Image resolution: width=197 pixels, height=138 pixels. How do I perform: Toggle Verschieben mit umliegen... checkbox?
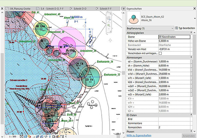160,53
